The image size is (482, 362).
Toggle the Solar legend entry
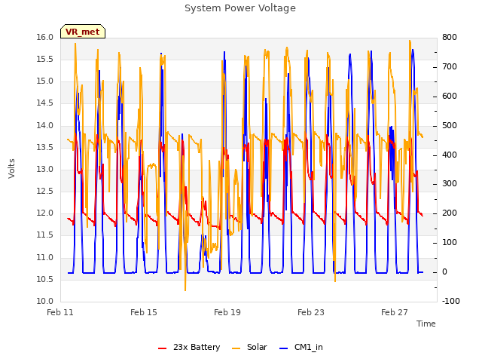point(249,347)
